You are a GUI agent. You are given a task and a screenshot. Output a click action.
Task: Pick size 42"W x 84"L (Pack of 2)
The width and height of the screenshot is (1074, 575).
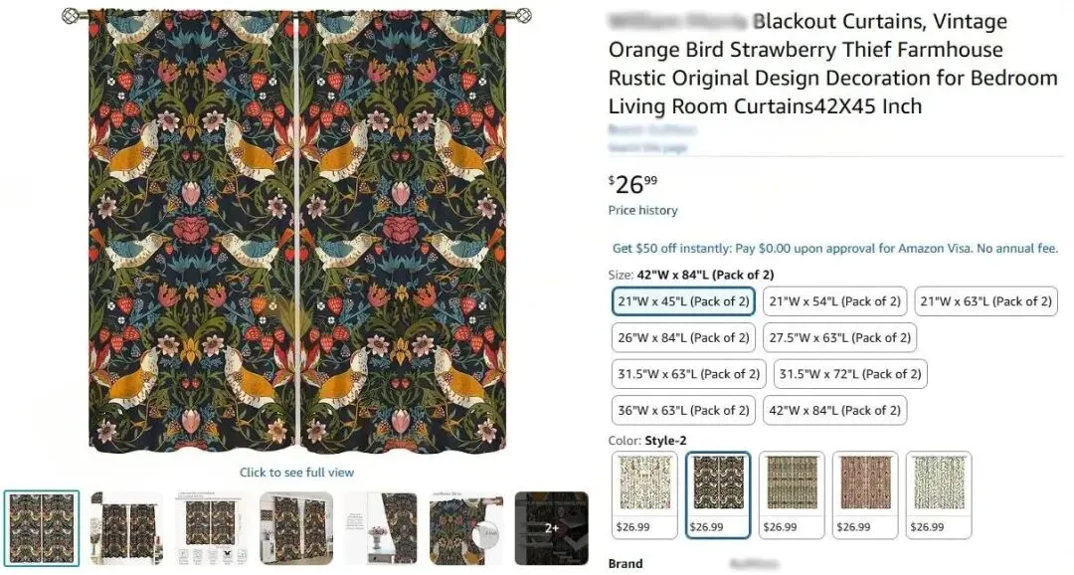point(834,410)
